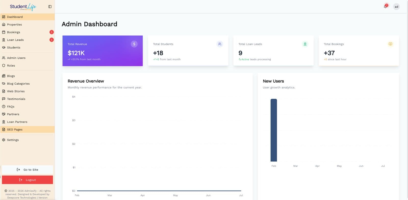The width and height of the screenshot is (408, 200).
Task: Click the copyright footer text in sidebar
Action: [27, 194]
